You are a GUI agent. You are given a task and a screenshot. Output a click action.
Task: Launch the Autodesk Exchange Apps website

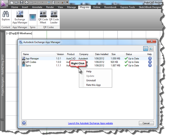tap(90, 123)
